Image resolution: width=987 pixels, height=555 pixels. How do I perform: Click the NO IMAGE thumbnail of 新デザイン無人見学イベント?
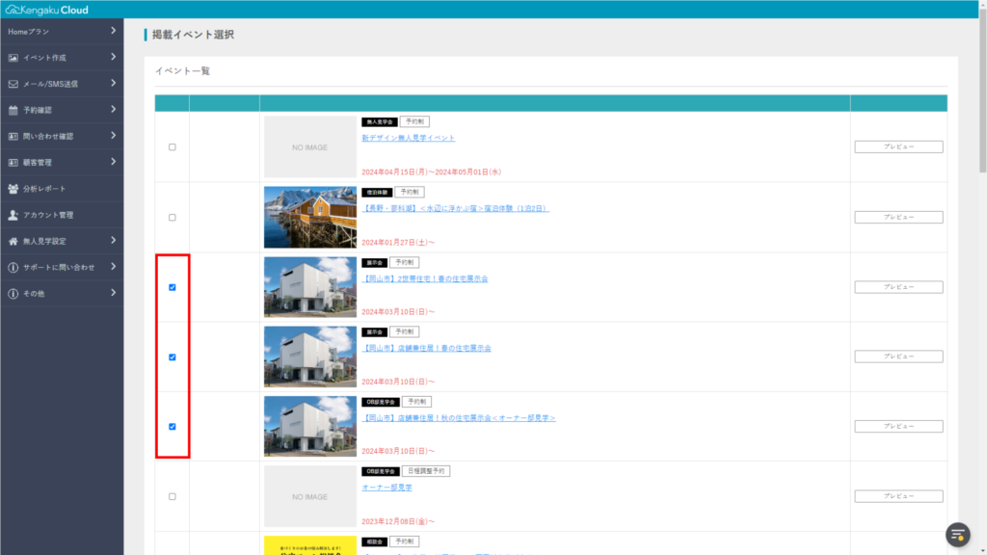(309, 146)
